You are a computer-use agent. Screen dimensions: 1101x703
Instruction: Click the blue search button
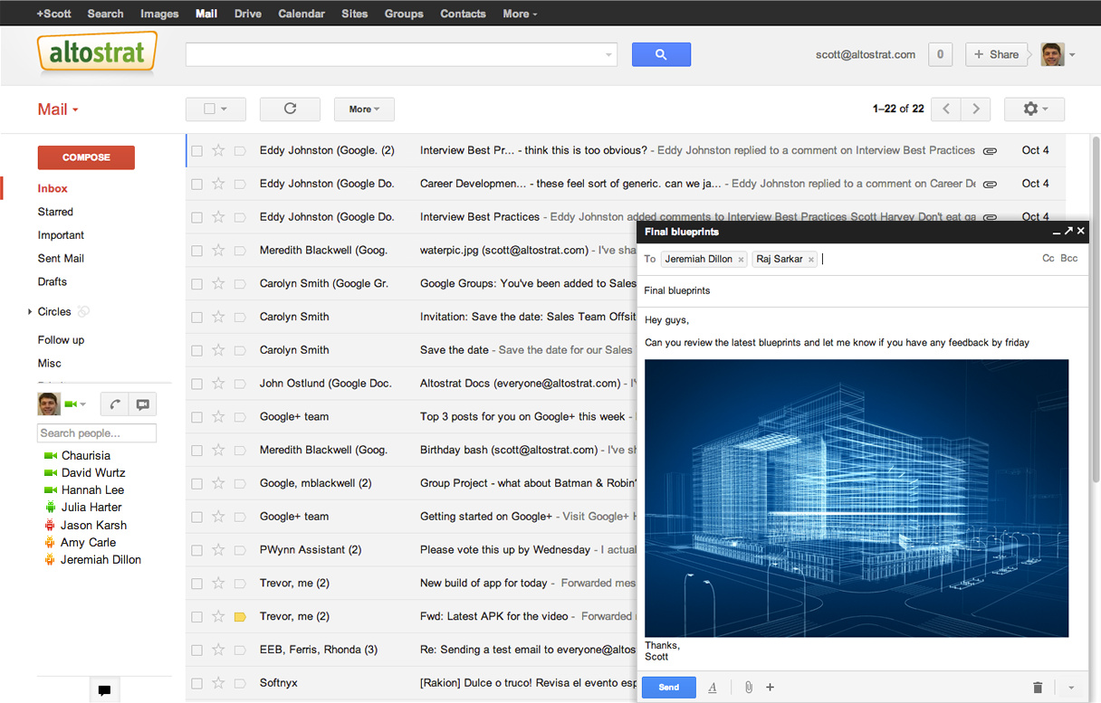point(661,54)
